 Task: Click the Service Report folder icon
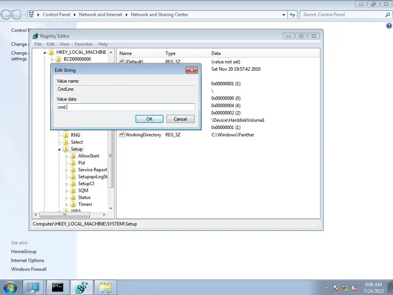click(73, 170)
